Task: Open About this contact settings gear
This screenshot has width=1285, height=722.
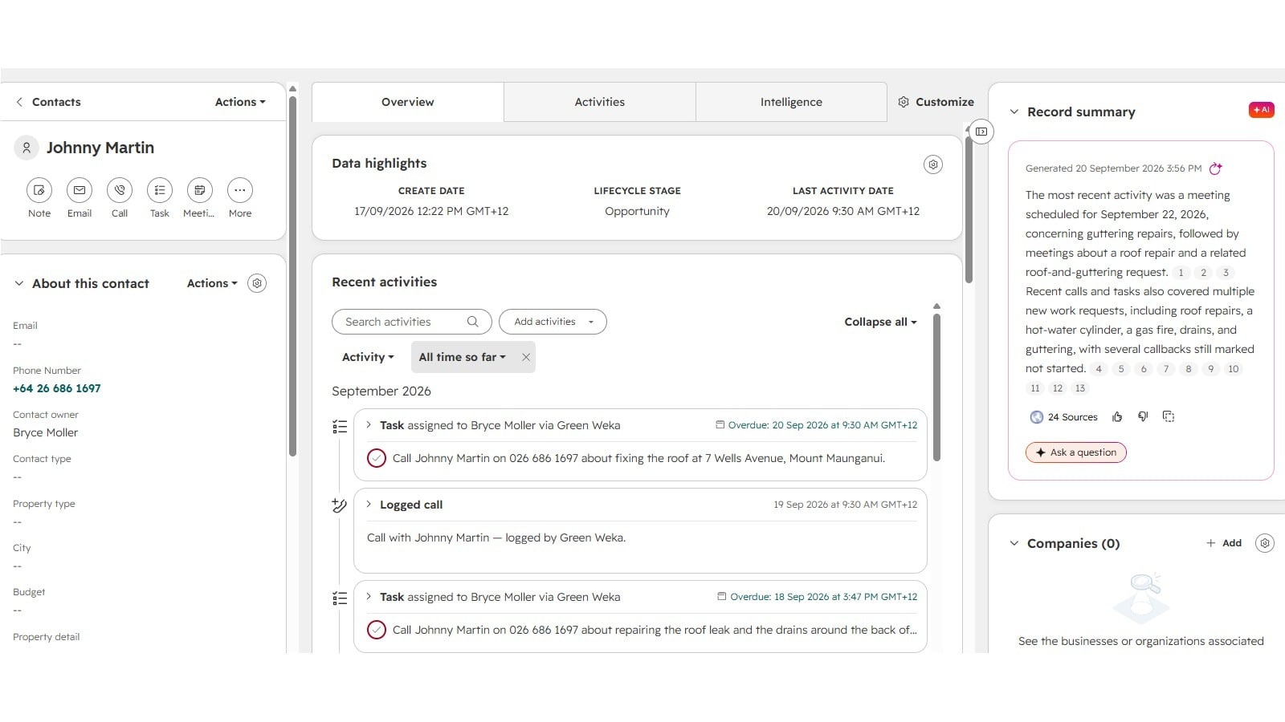Action: 257,283
